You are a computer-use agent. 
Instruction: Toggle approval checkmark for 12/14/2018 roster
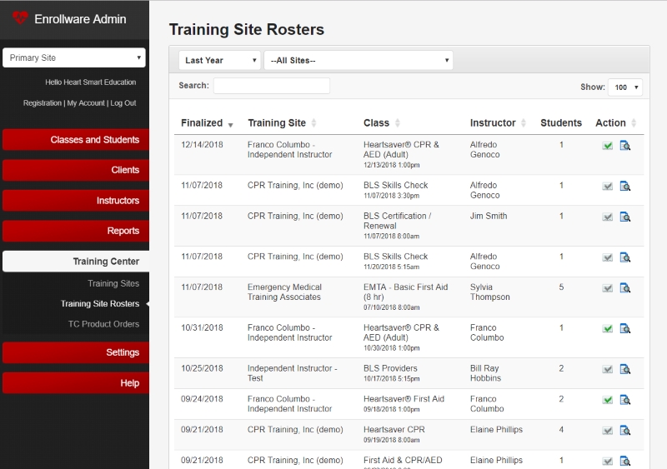[608, 146]
